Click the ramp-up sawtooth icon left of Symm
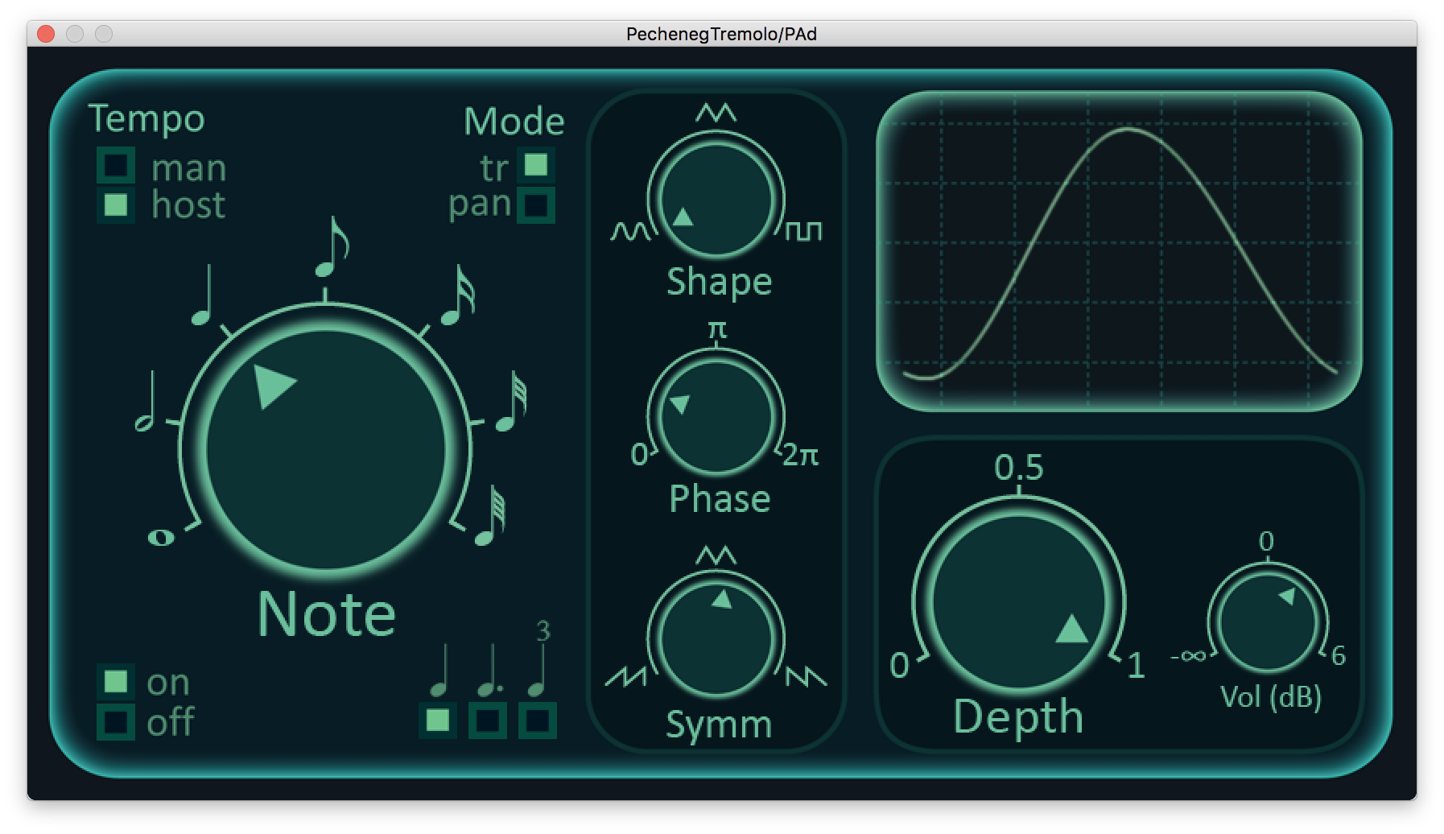1444x834 pixels. pyautogui.click(x=626, y=676)
